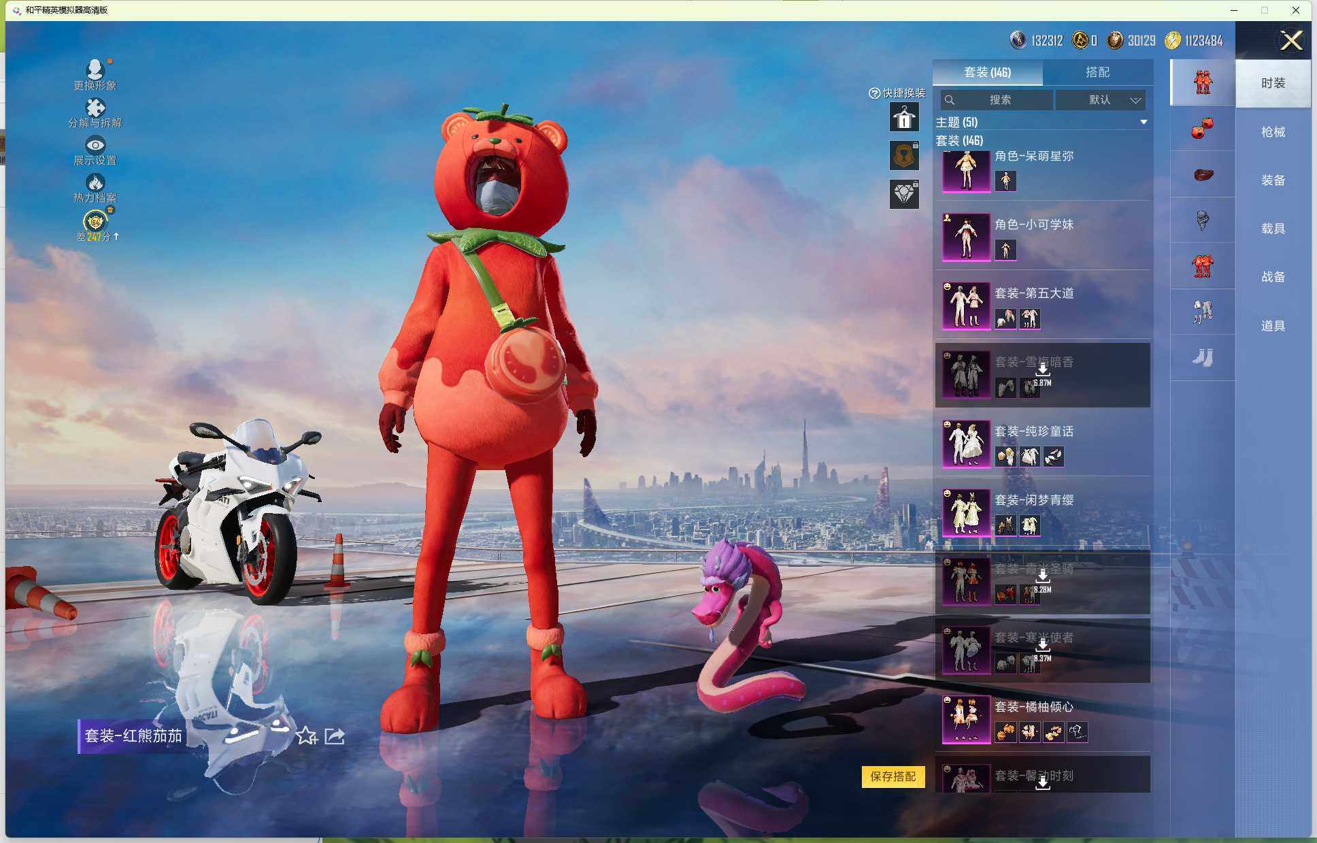Click the favorite star icon beside 套装-红熊茄茄
1317x843 pixels.
[x=306, y=735]
